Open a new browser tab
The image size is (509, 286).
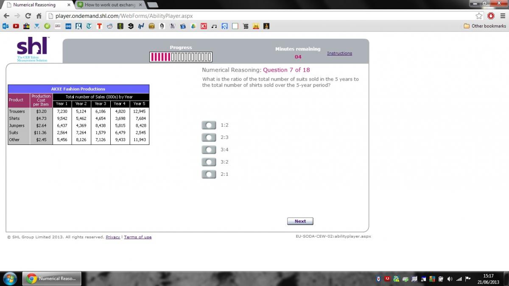(x=152, y=5)
